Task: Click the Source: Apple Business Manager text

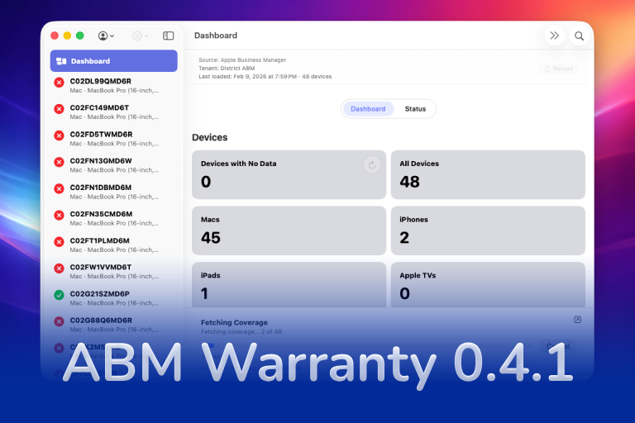Action: coord(242,60)
